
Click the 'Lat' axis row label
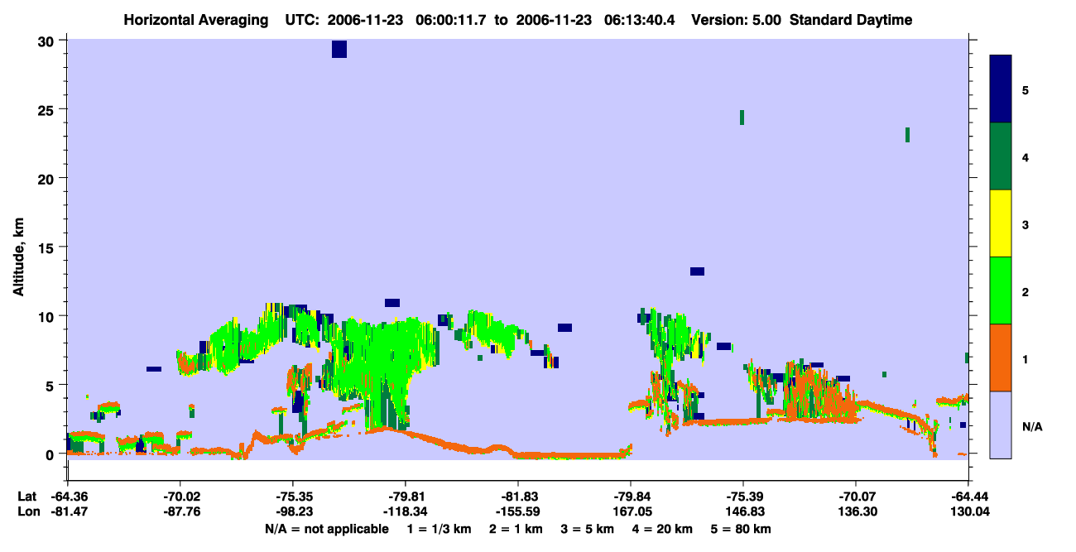26,497
